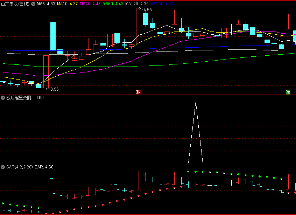Click the red candle marked 3.96 low

[46, 72]
